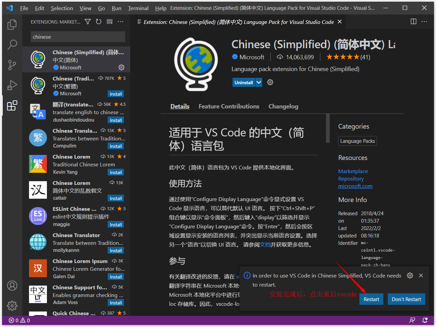Click the Chinese language pack globe logo
Viewport: 436px width, 327px height.
tap(196, 64)
